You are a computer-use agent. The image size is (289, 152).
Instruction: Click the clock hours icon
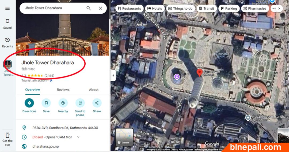24,137
